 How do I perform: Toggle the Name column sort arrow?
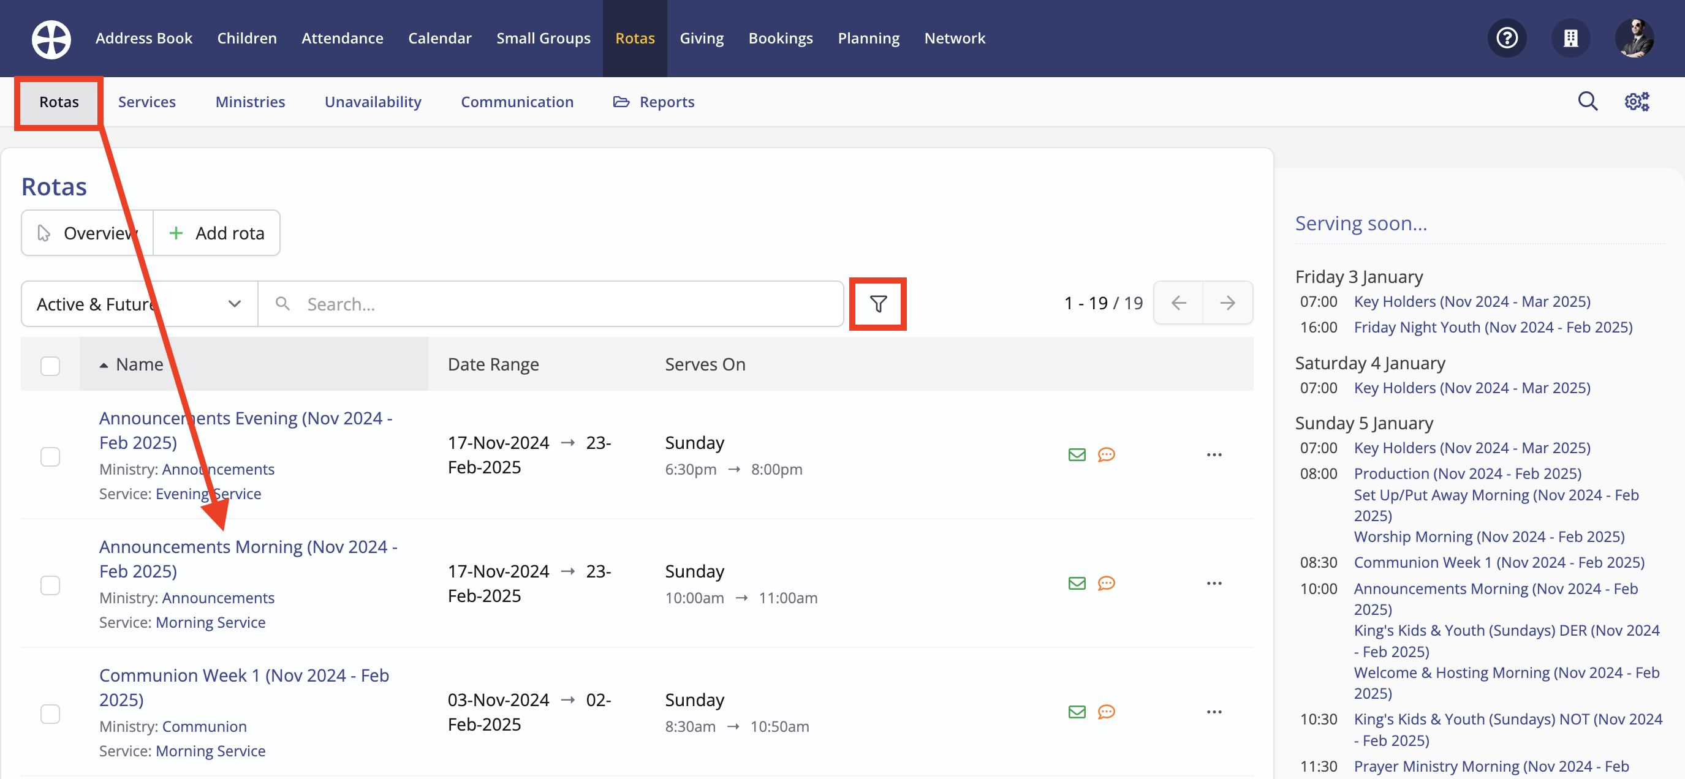pos(104,364)
